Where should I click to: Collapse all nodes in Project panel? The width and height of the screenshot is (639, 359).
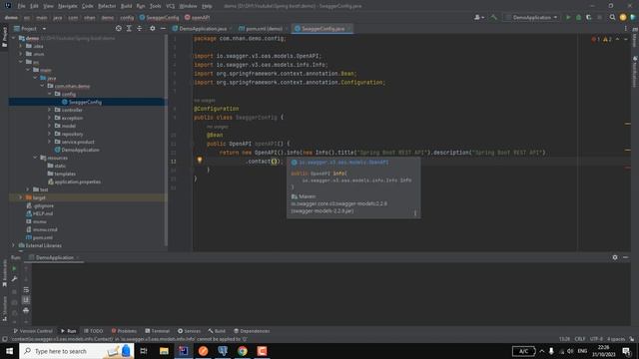point(140,29)
